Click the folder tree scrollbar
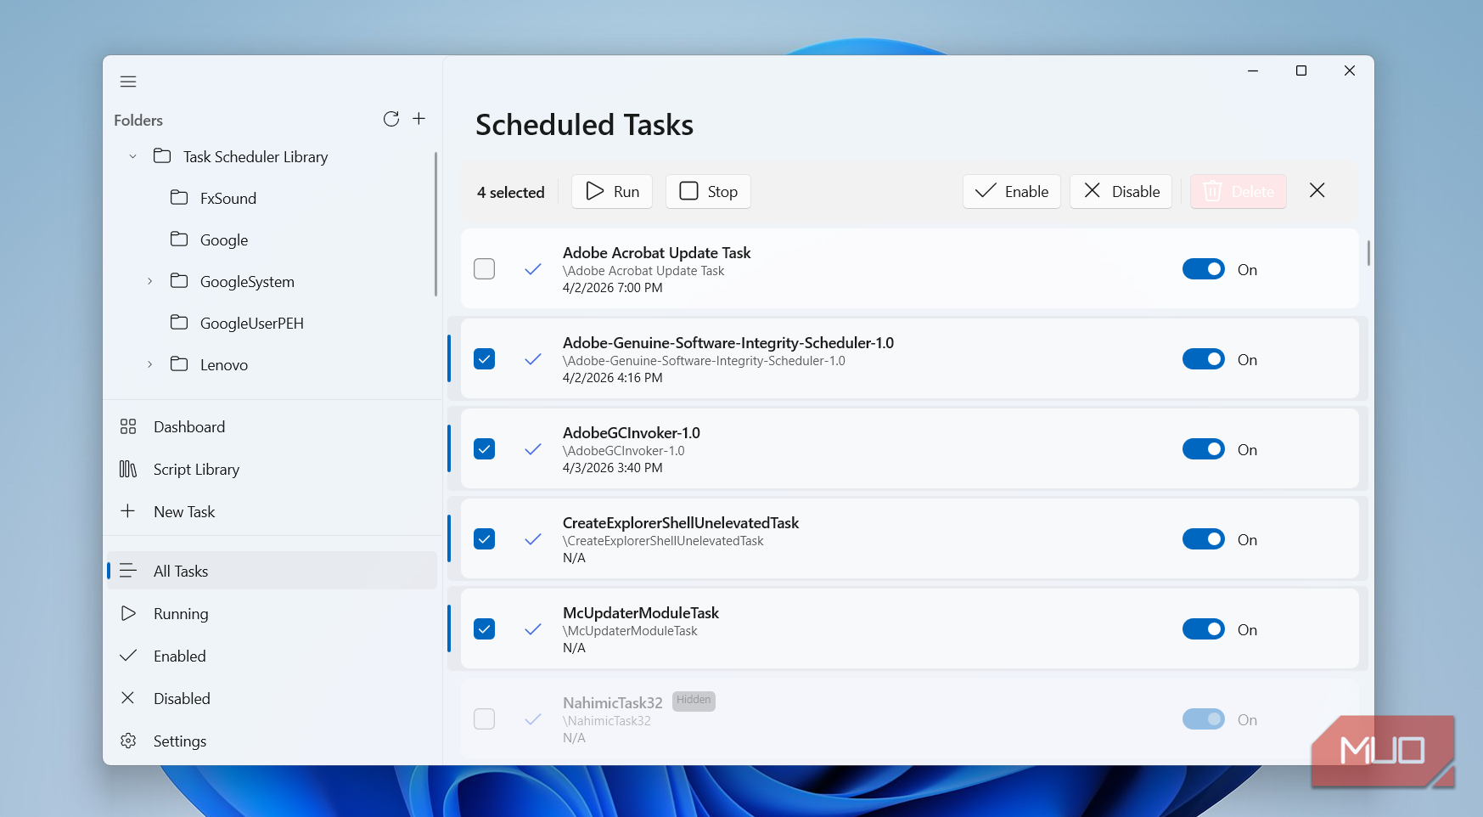 [435, 224]
